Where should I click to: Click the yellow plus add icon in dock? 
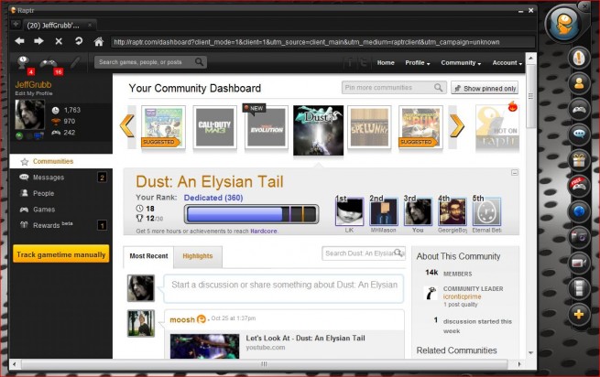[x=579, y=314]
